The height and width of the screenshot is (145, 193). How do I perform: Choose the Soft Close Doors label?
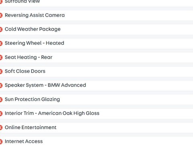(x=25, y=71)
